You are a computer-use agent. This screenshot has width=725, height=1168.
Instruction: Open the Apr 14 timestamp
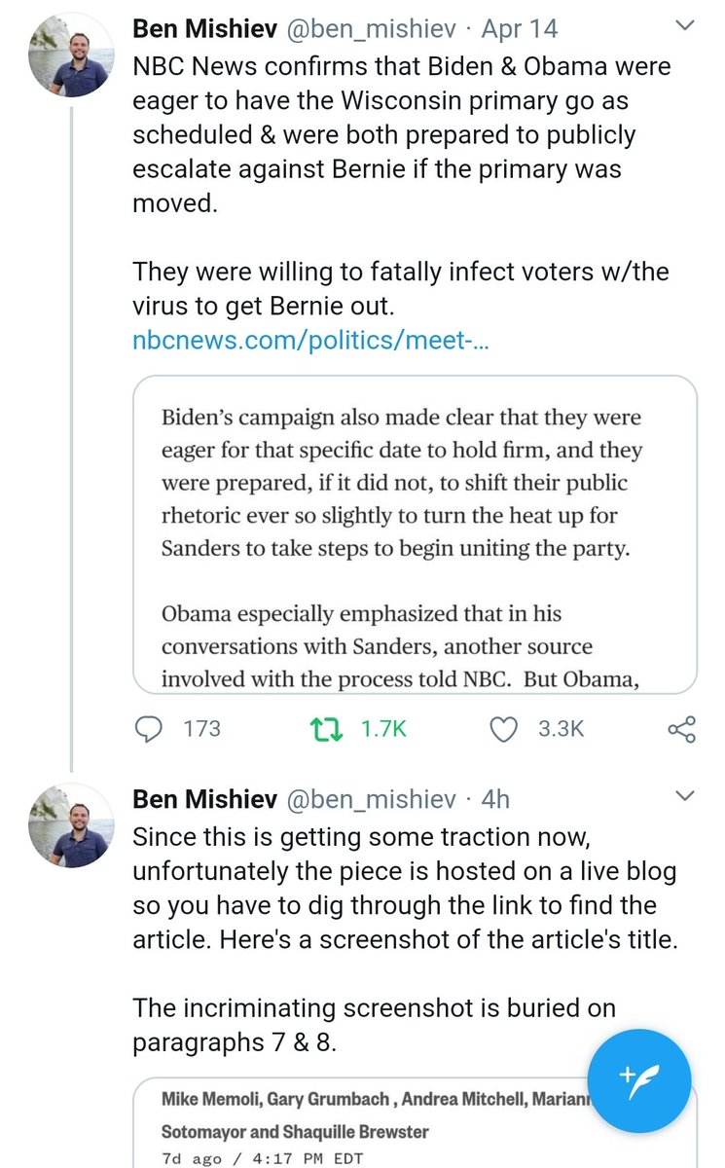tap(520, 29)
